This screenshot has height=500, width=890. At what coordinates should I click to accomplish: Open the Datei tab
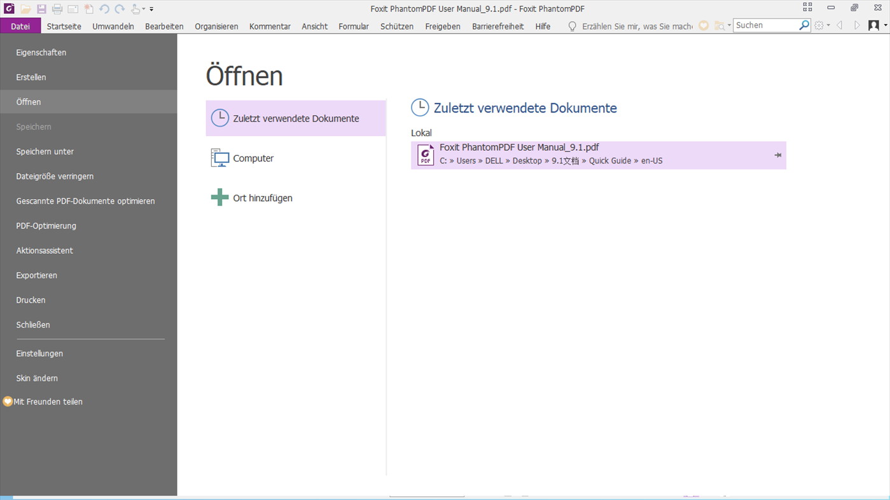pyautogui.click(x=20, y=26)
